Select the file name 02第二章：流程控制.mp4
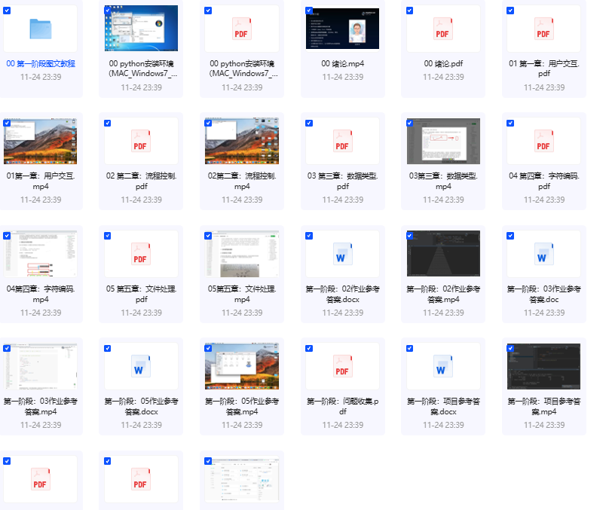 tap(242, 181)
